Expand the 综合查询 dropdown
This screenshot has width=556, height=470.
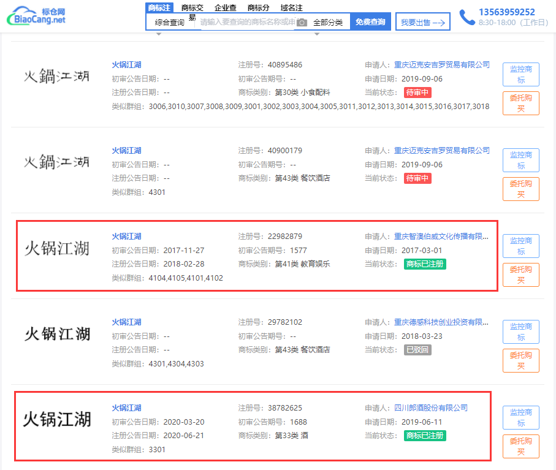[169, 22]
